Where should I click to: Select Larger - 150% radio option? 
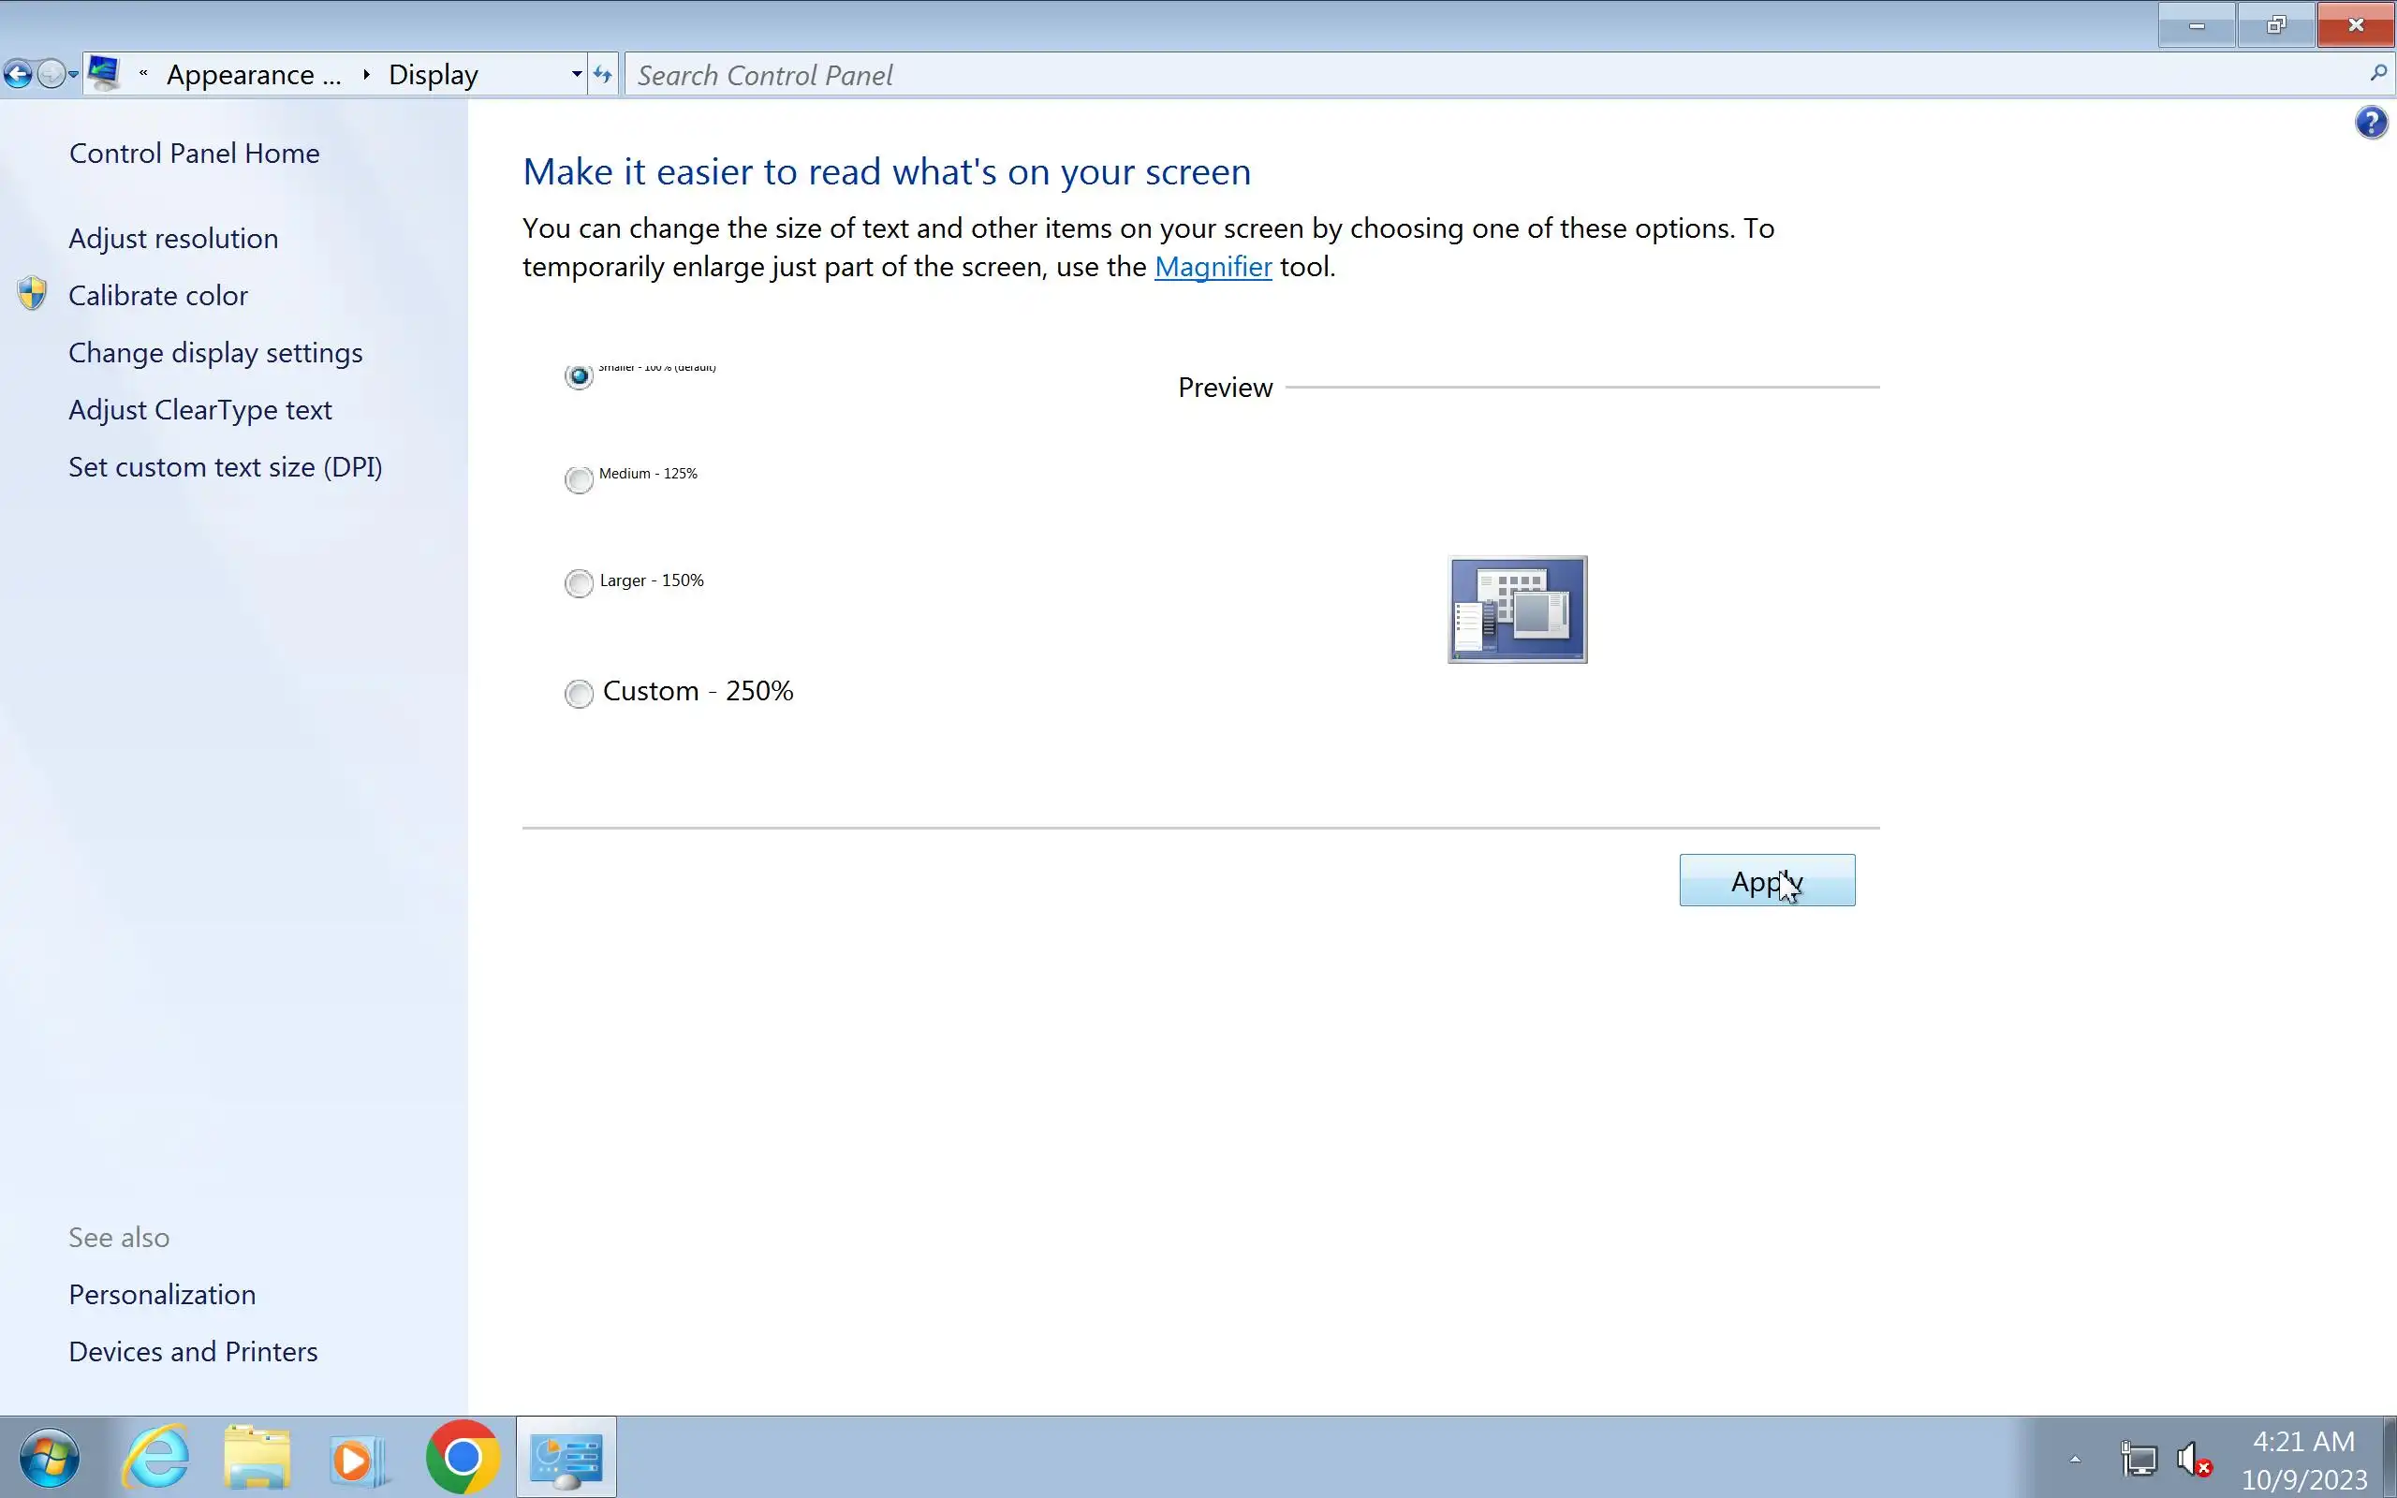tap(580, 583)
